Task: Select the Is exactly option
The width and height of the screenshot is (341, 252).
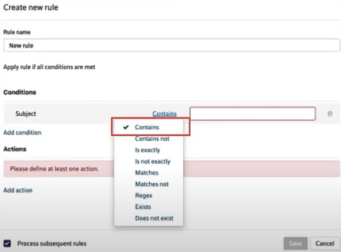Action: point(149,150)
